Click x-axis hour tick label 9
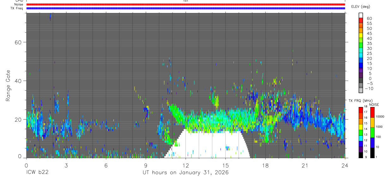This screenshot has width=388, height=179. tap(146, 165)
